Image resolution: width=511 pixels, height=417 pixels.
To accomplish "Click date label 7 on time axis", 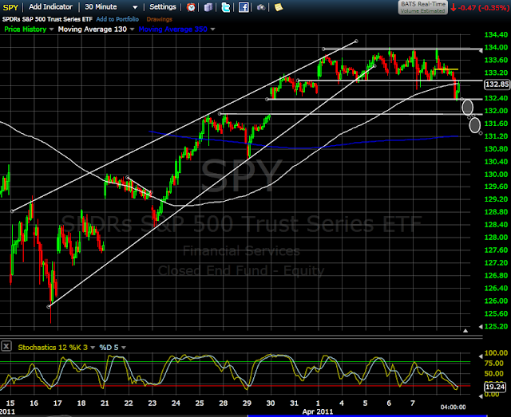I will (413, 403).
